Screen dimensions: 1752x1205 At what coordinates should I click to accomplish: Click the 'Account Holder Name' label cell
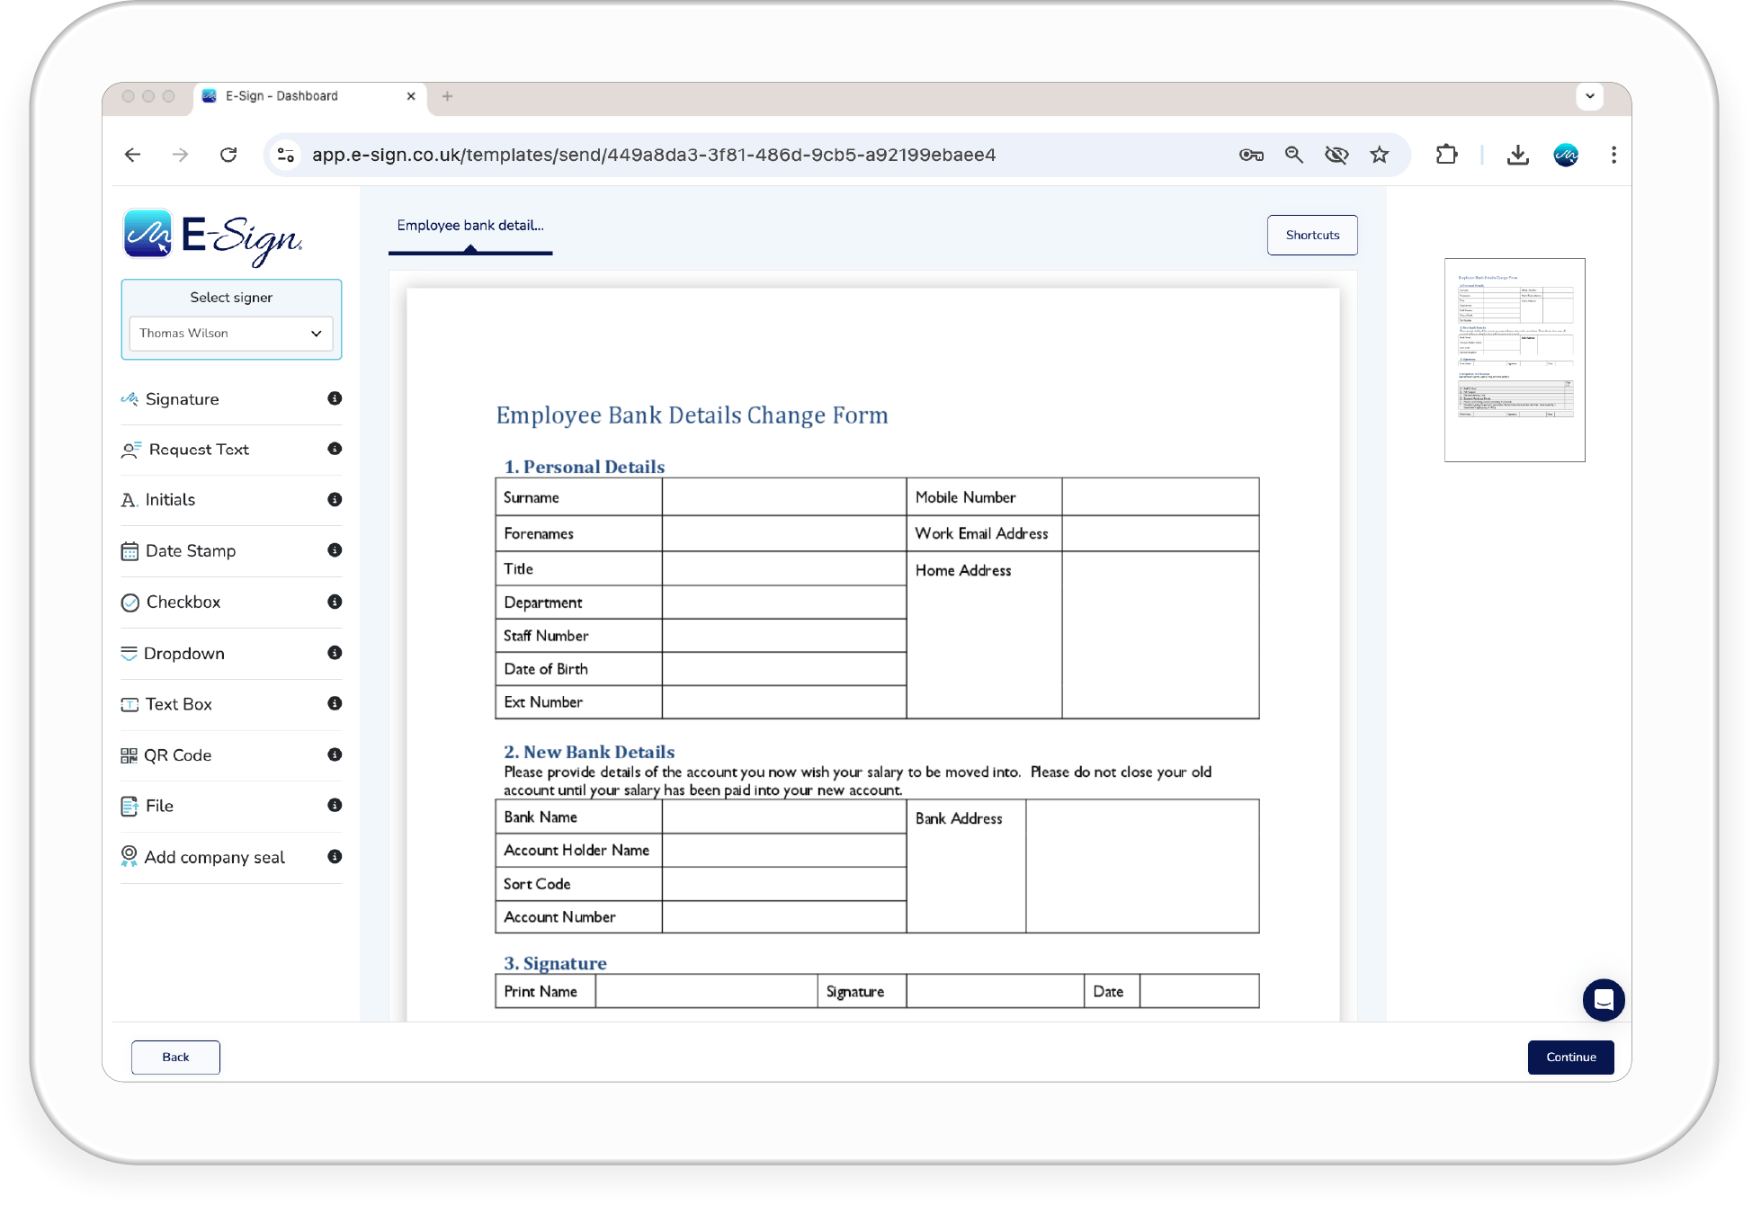point(578,851)
